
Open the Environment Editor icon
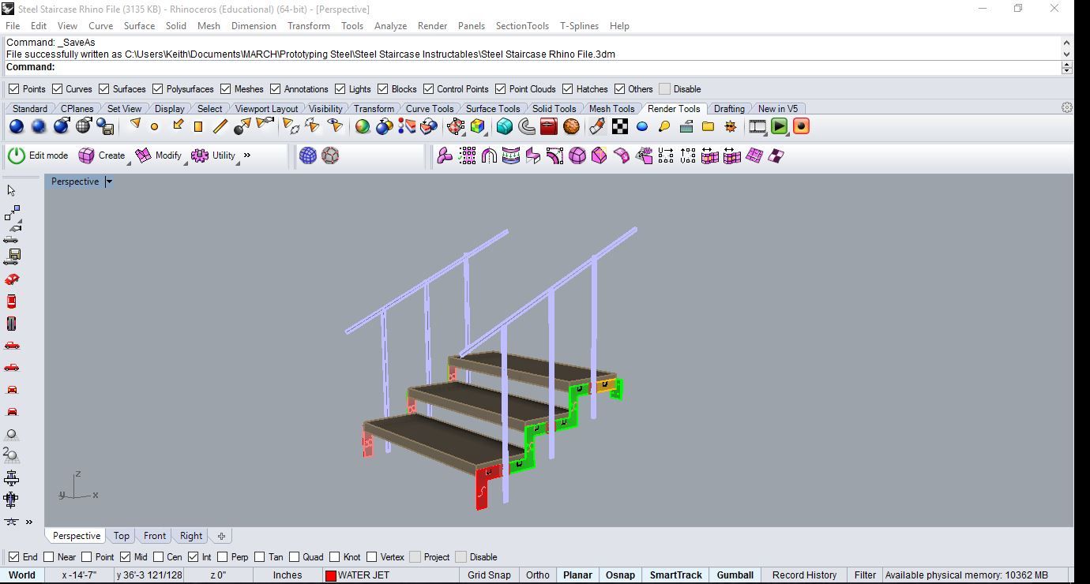(641, 126)
